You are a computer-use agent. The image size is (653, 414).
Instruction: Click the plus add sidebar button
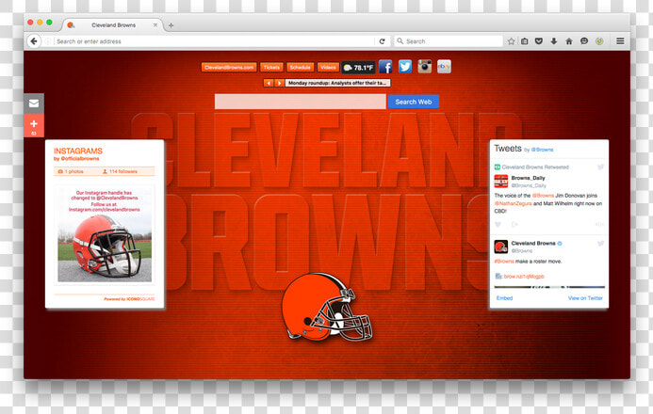click(x=34, y=126)
